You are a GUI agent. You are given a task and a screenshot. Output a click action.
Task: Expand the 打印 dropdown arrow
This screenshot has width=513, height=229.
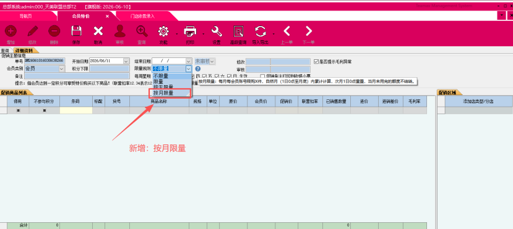[203, 33]
